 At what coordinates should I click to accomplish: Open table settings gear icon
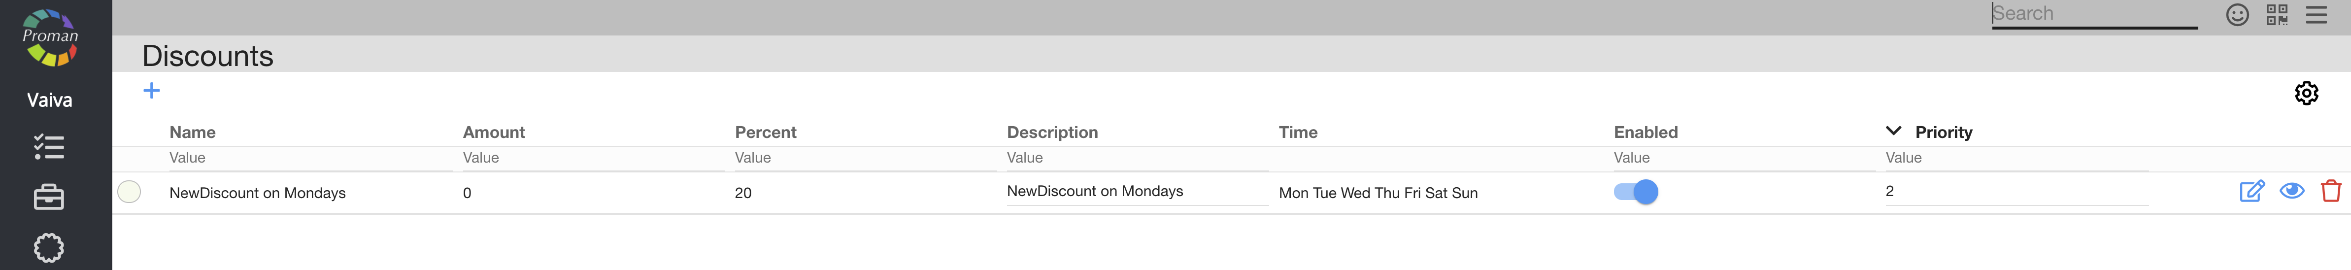pyautogui.click(x=2305, y=93)
